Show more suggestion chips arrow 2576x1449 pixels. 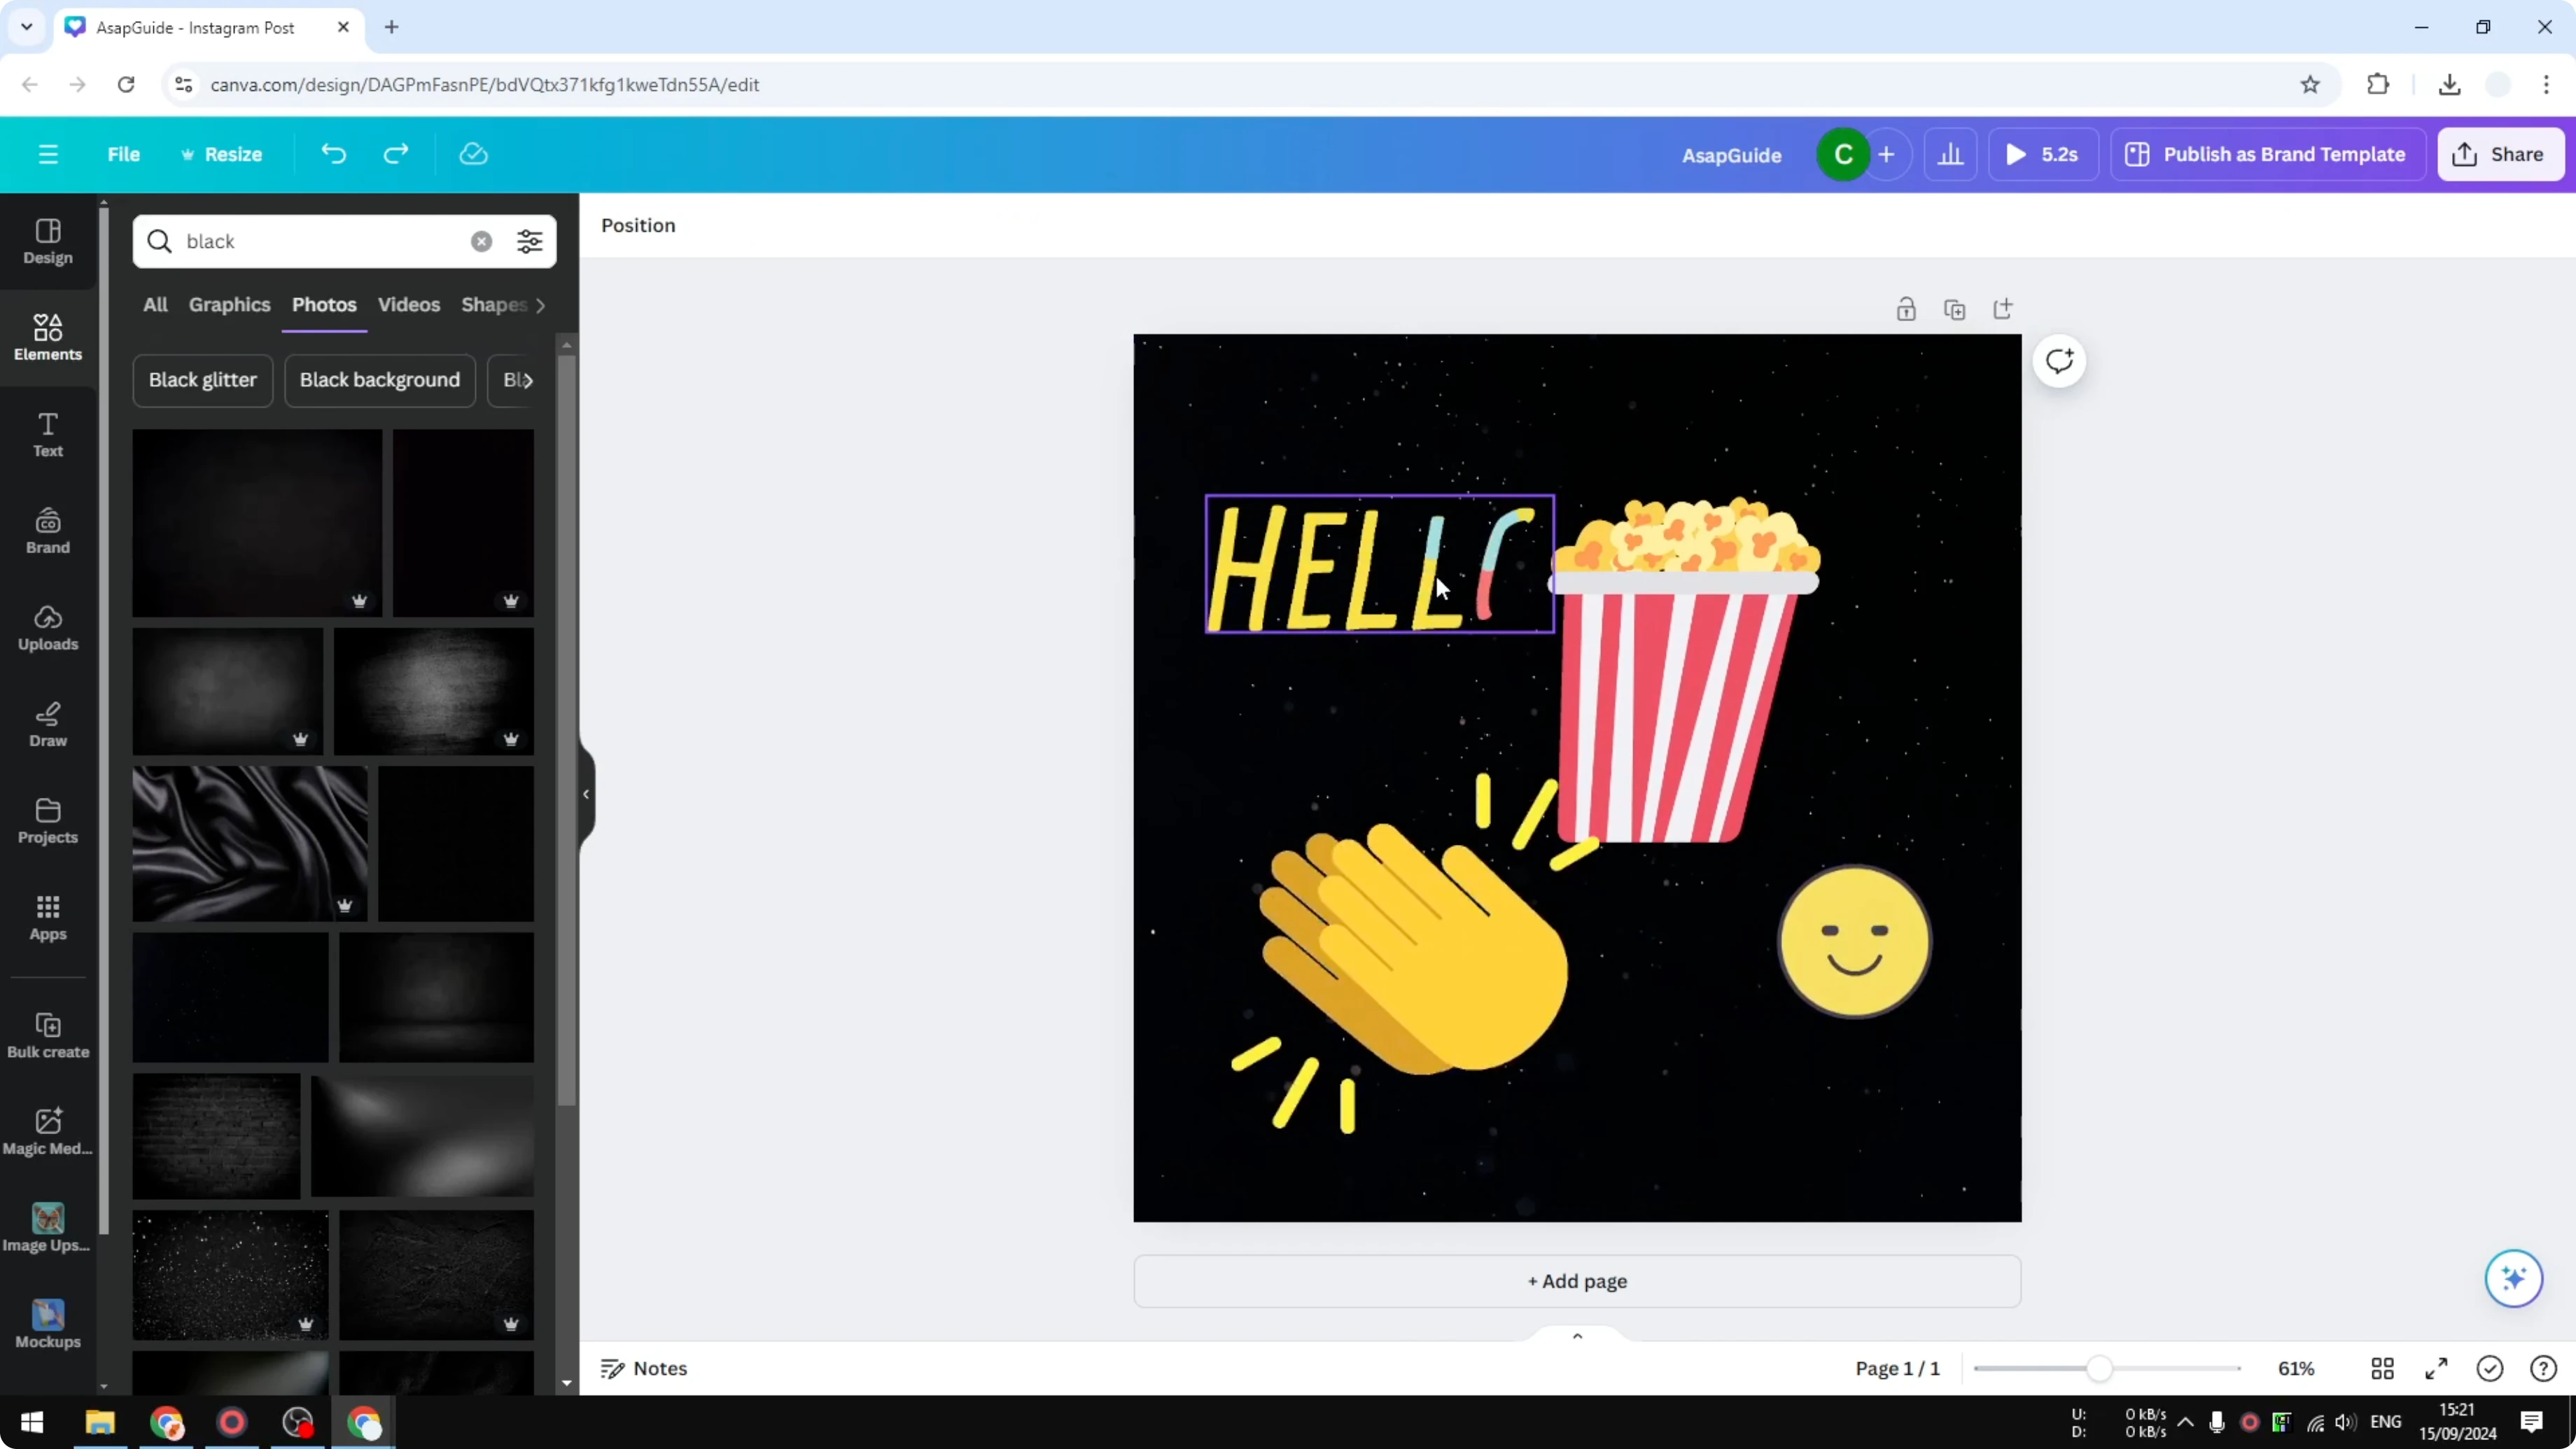click(528, 380)
